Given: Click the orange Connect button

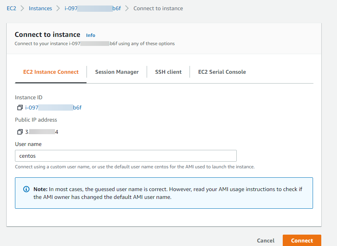Looking at the screenshot, I should (x=302, y=241).
